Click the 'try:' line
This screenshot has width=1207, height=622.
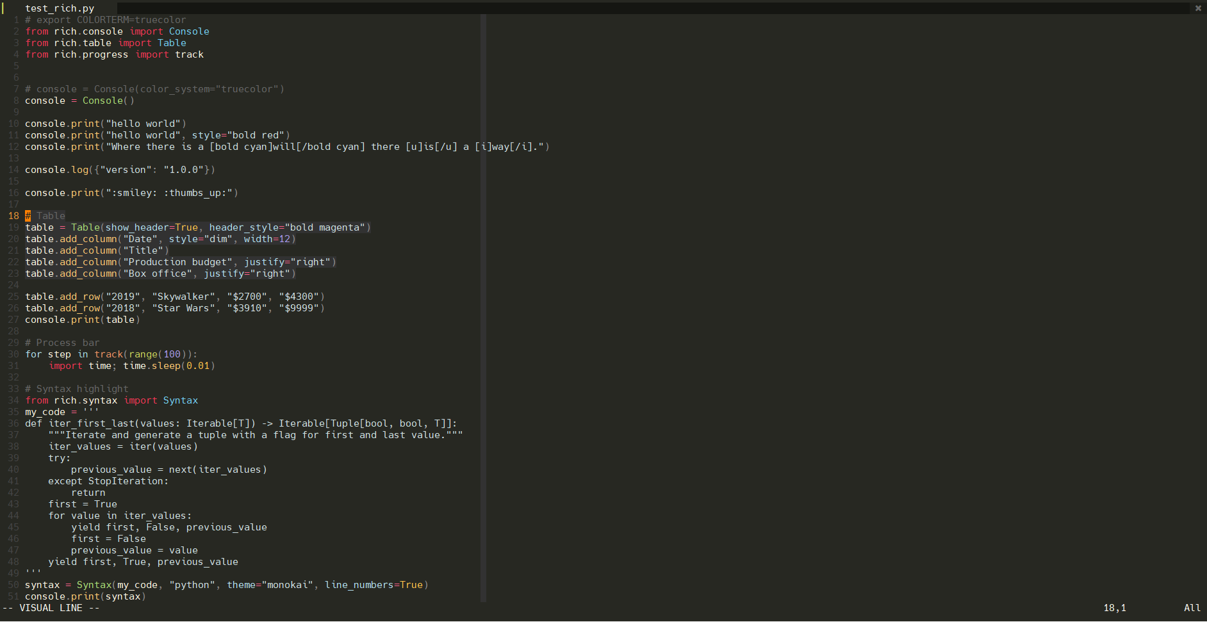coord(60,458)
